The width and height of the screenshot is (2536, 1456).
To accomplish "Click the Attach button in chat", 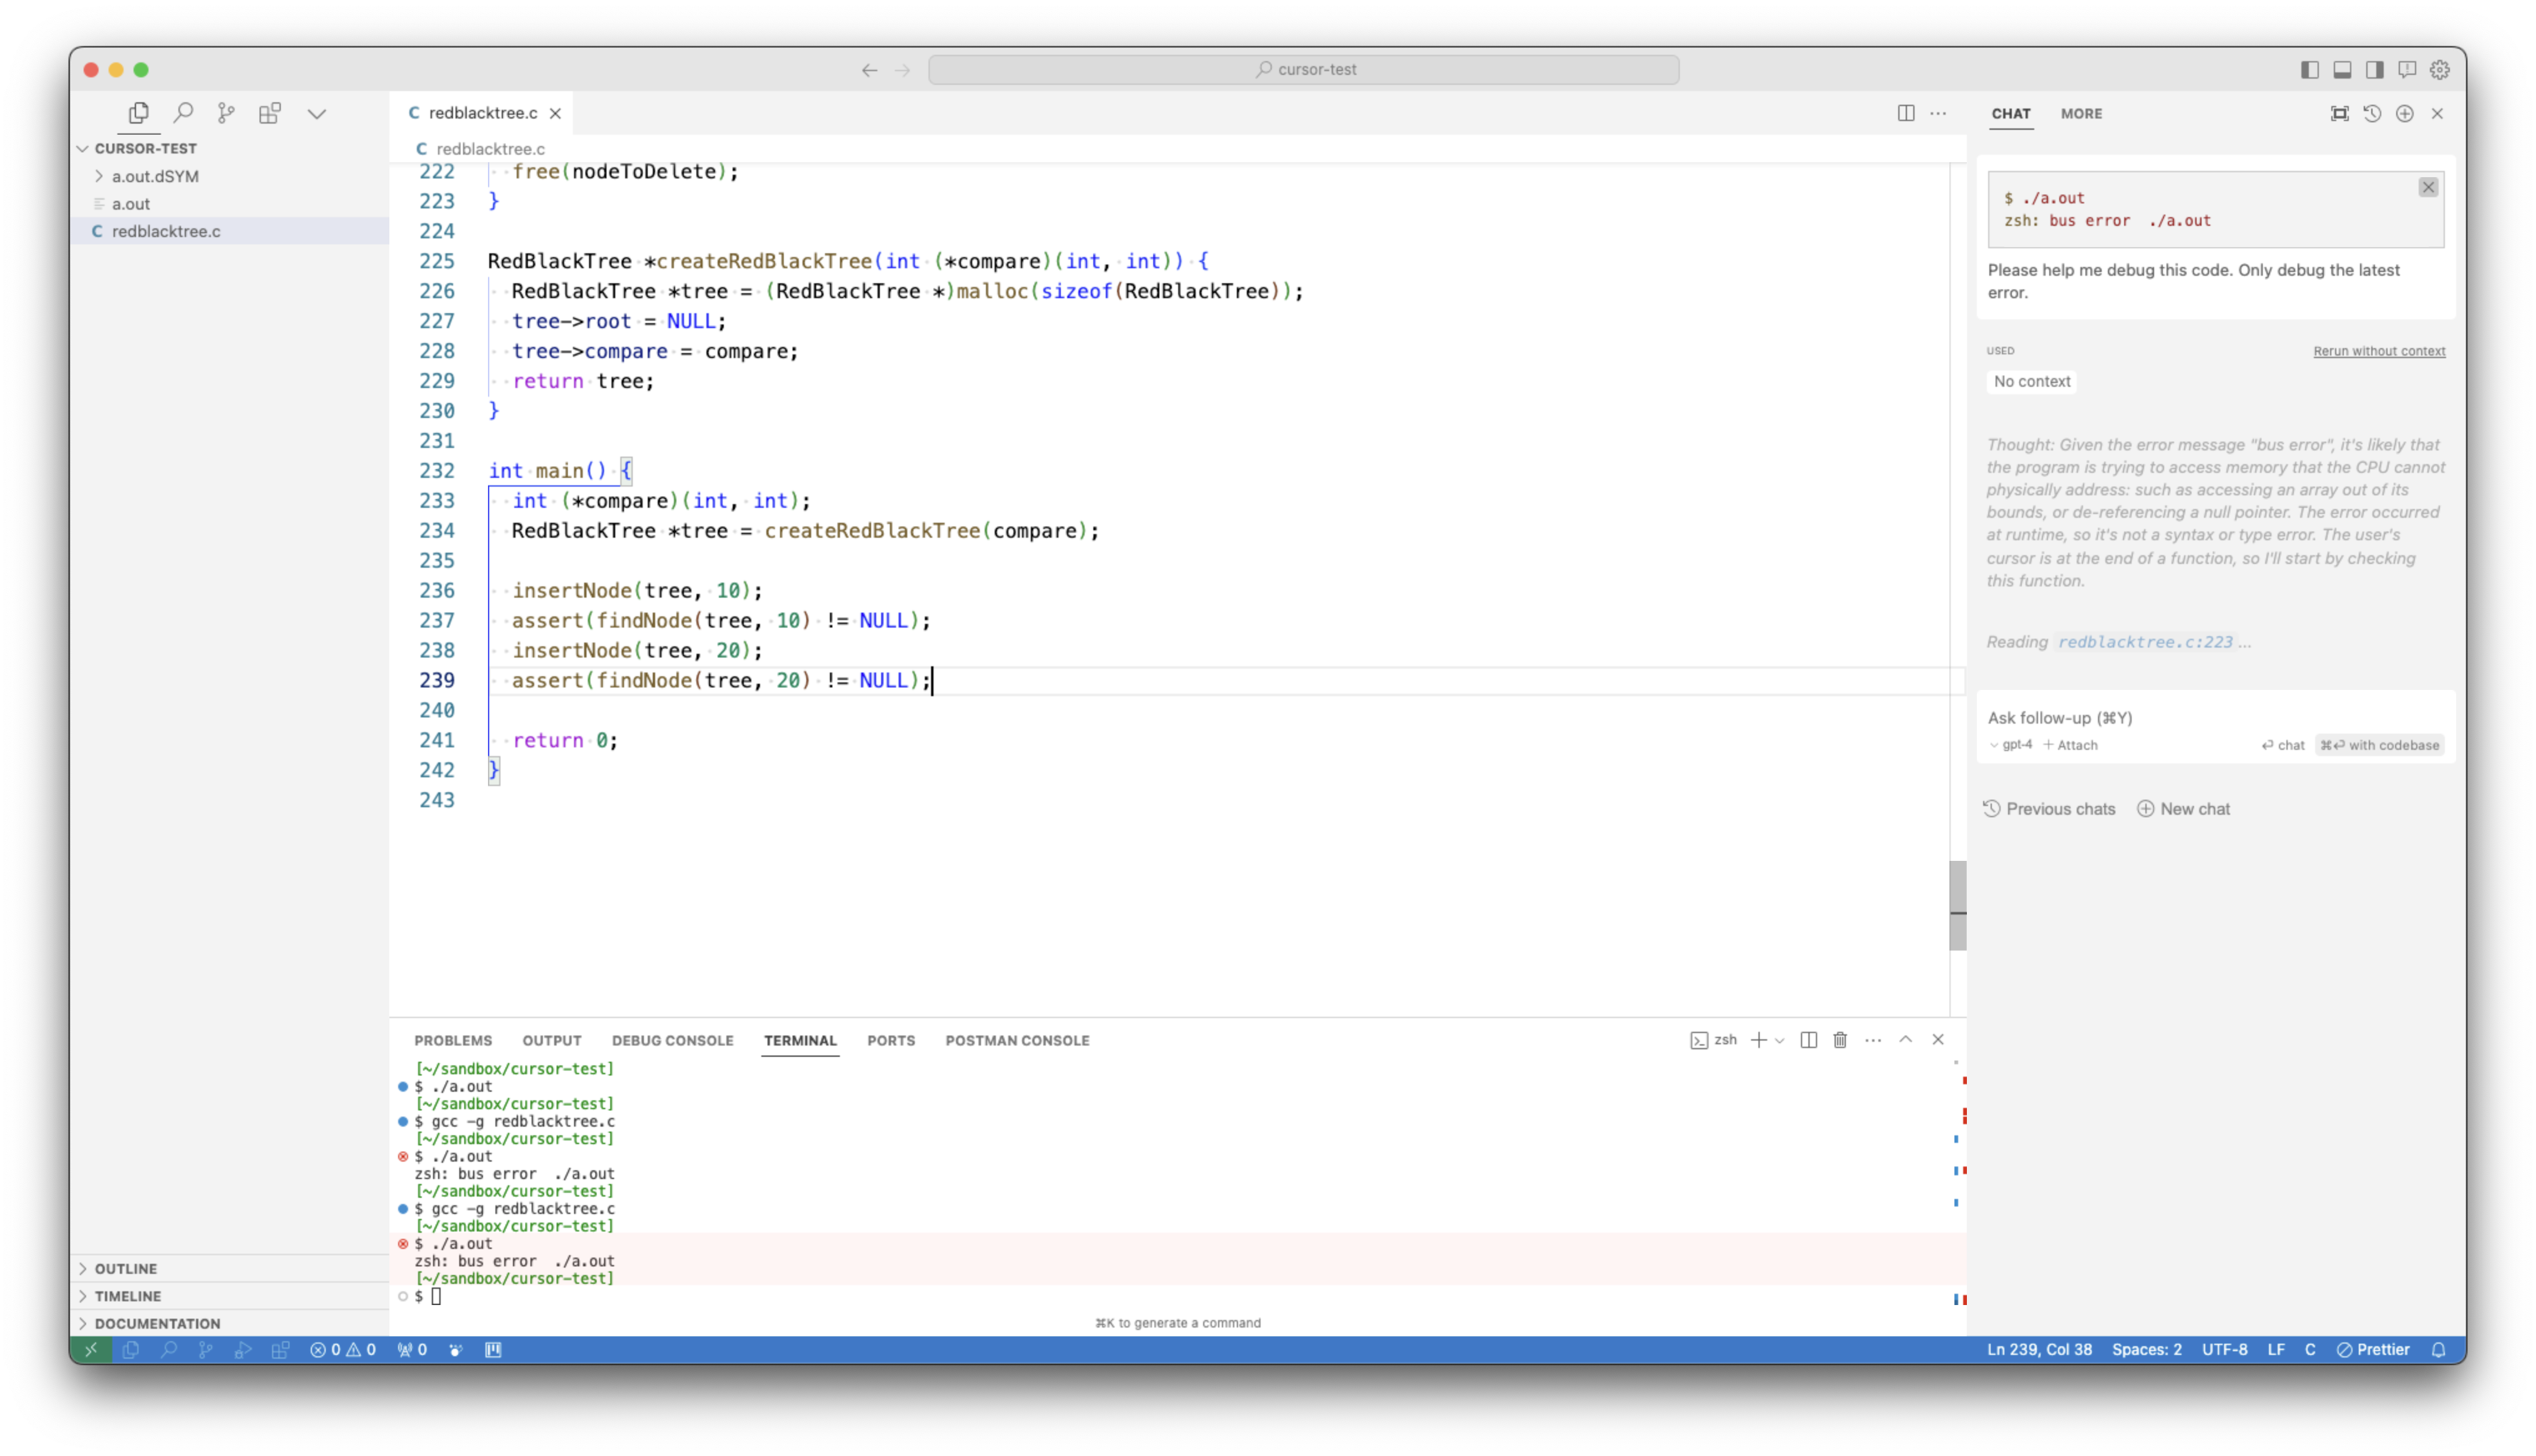I will [x=2070, y=745].
